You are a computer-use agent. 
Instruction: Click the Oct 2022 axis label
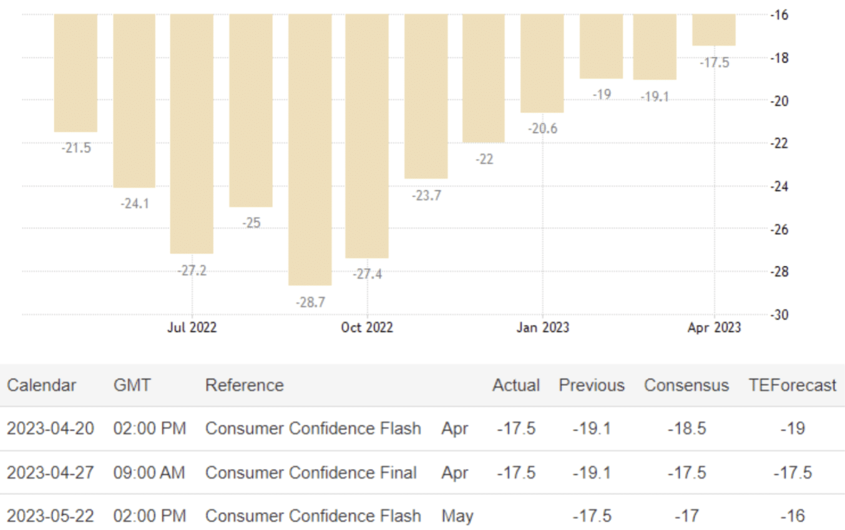367,327
